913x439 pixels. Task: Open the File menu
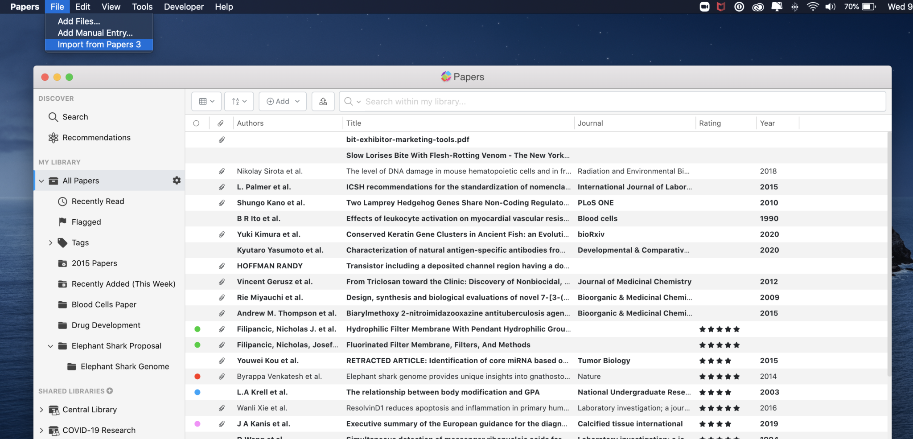click(57, 7)
